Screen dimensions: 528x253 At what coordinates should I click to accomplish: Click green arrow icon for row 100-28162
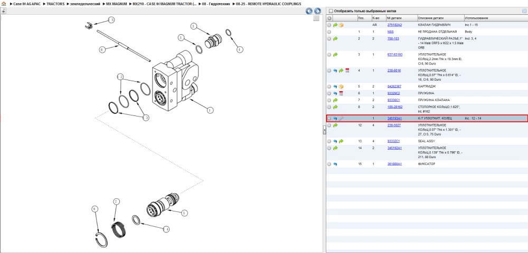tap(335, 107)
